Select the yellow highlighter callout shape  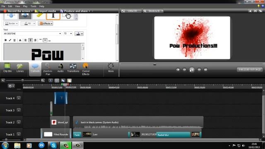(x=39, y=16)
